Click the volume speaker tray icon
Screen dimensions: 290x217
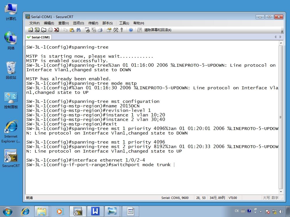click(281, 212)
